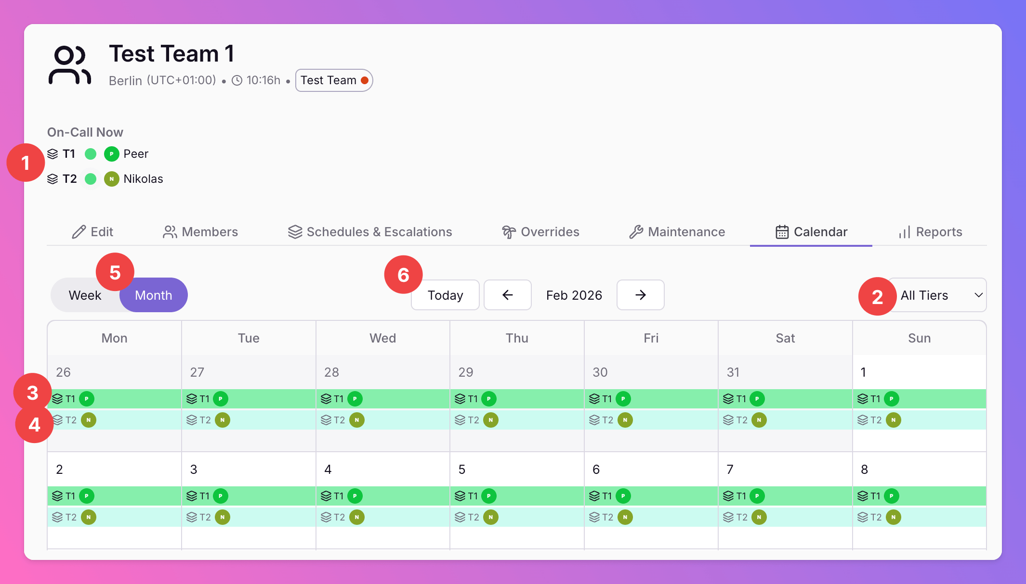Image resolution: width=1026 pixels, height=584 pixels.
Task: Click Peer's green avatar under On-Call Now
Action: [111, 154]
